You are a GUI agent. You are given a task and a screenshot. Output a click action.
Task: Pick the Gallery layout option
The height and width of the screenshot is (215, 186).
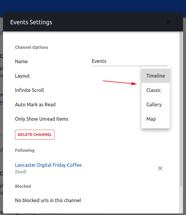pyautogui.click(x=154, y=105)
